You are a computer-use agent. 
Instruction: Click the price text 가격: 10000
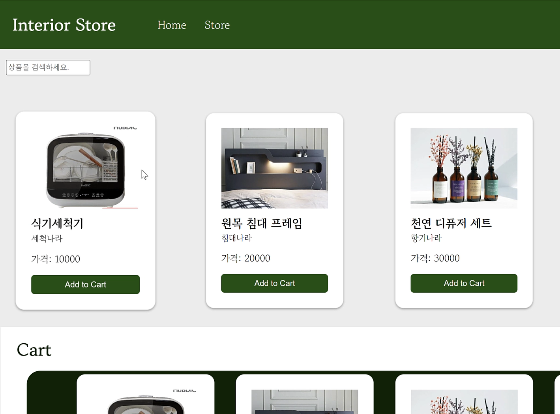pyautogui.click(x=56, y=259)
